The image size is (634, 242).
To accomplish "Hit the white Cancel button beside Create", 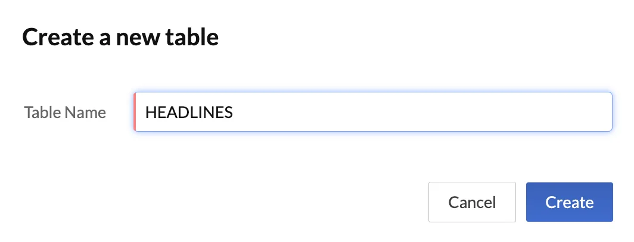I will 472,202.
